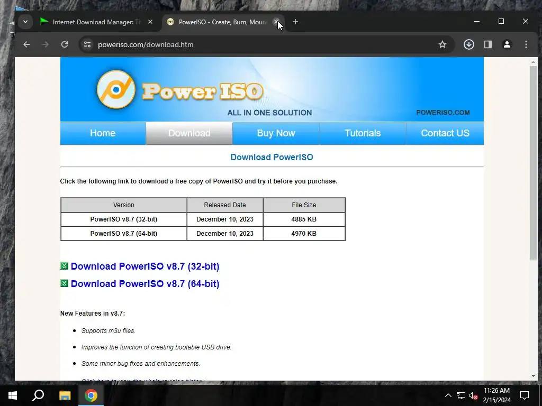Bookmark this page with the star icon
The height and width of the screenshot is (406, 542).
click(442, 44)
